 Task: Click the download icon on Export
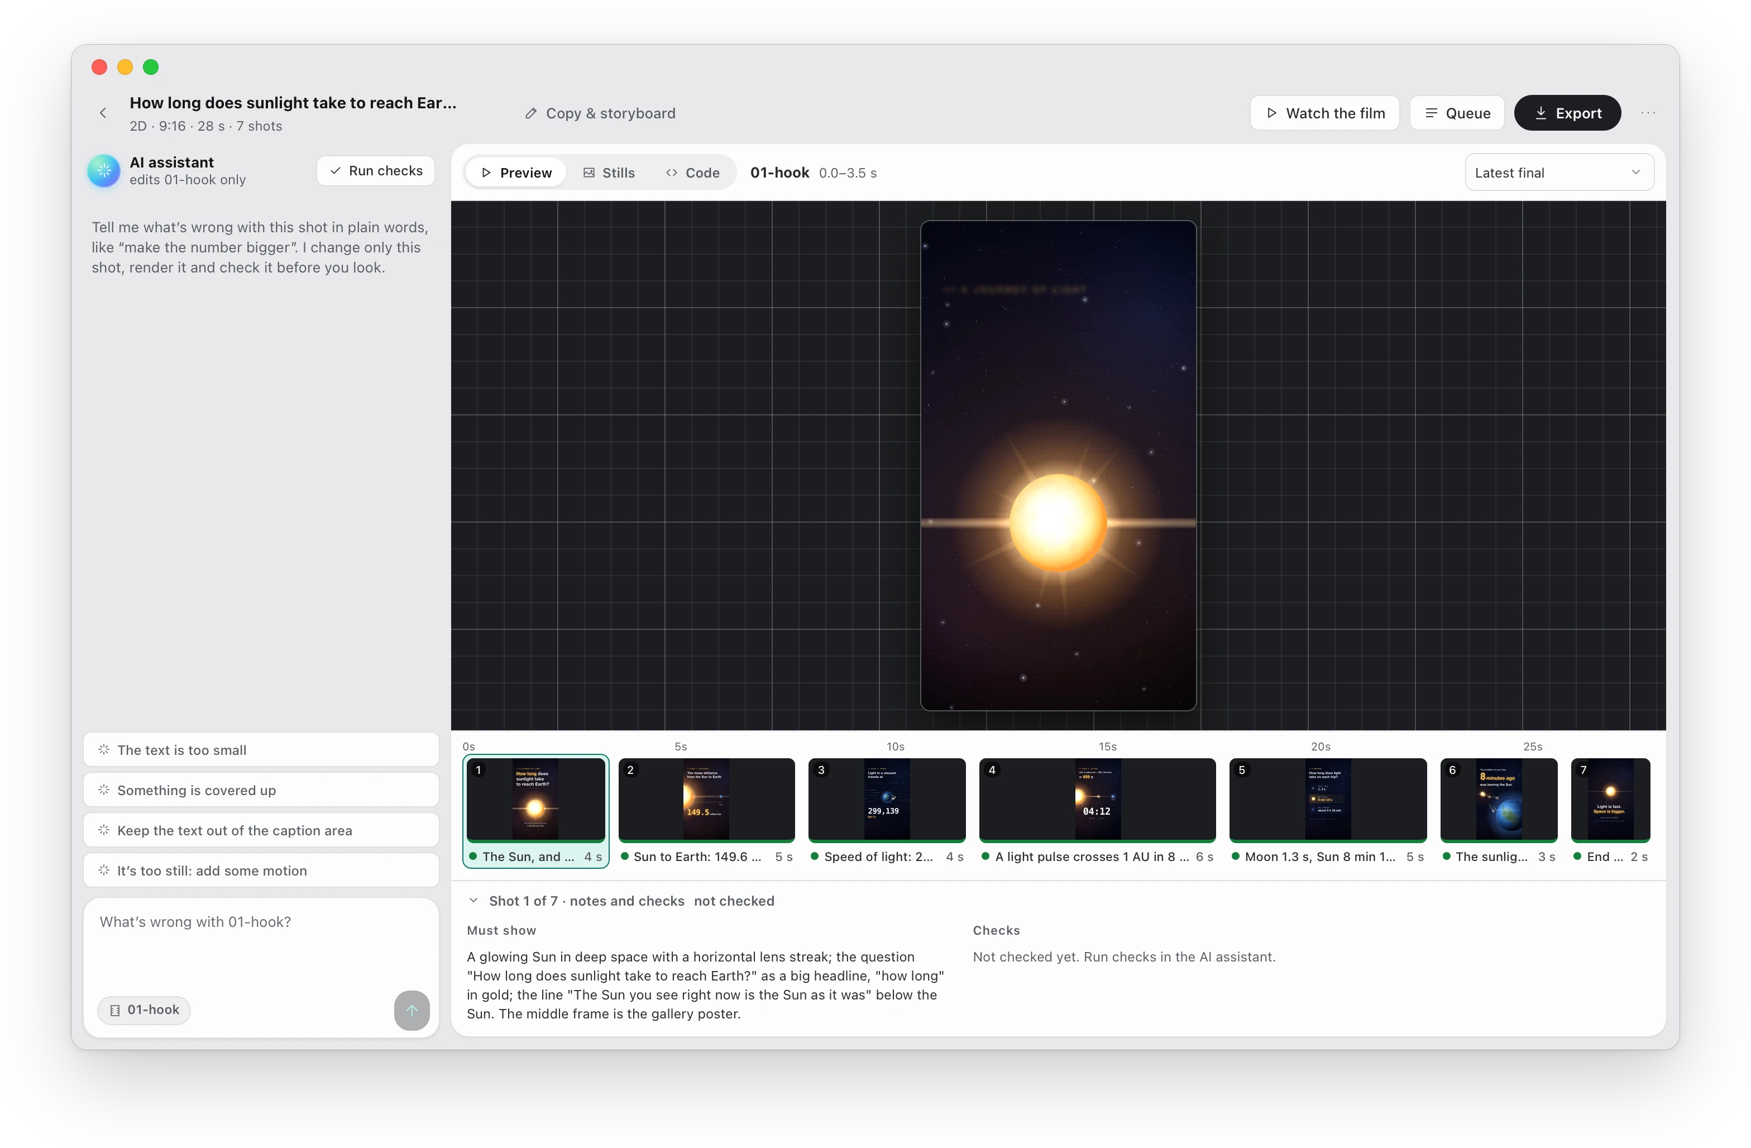[1541, 113]
